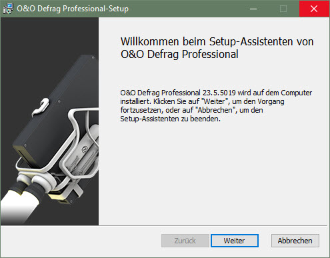Image resolution: width=330 pixels, height=258 pixels.
Task: Click the version text '23.5.5019' paragraph
Action: (216, 105)
